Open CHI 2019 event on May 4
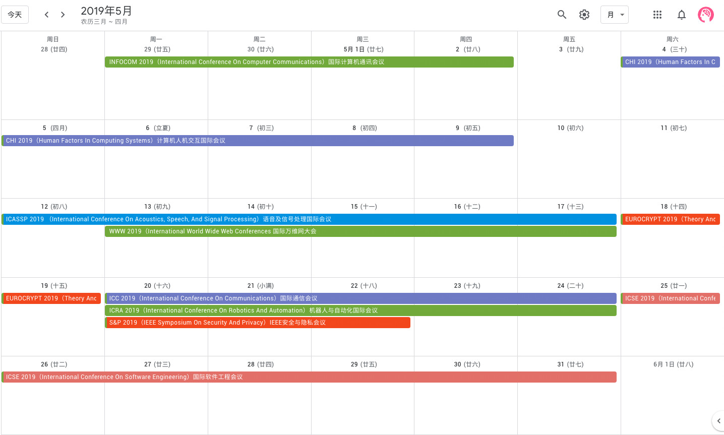Screen dimensions: 724x435 [x=671, y=62]
